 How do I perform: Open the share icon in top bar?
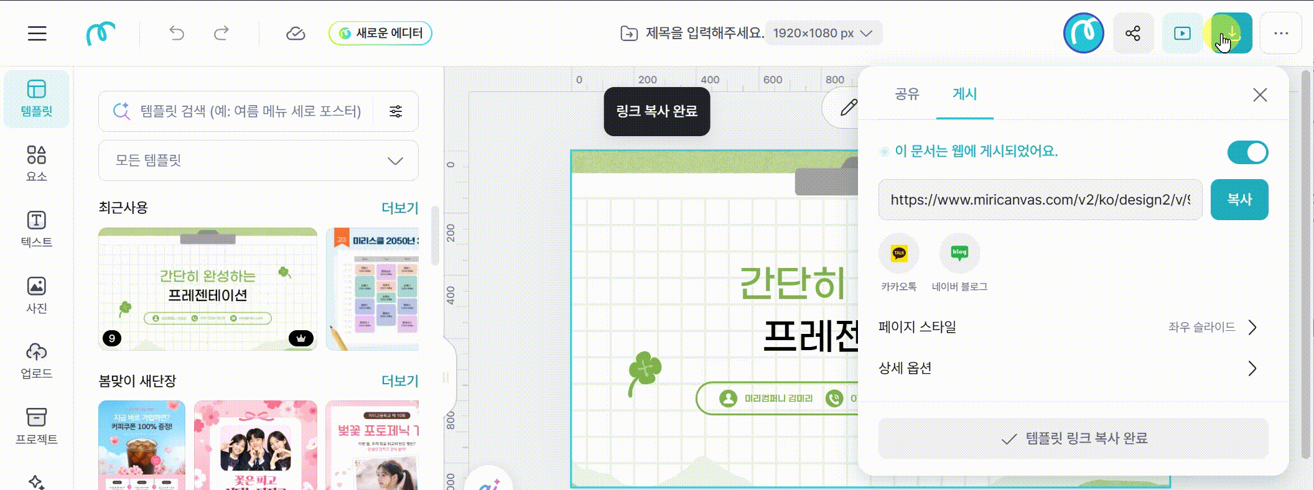pyautogui.click(x=1133, y=33)
